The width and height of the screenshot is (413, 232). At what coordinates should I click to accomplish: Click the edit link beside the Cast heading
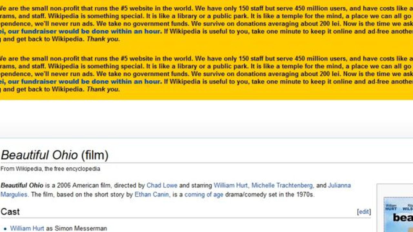[363, 211]
